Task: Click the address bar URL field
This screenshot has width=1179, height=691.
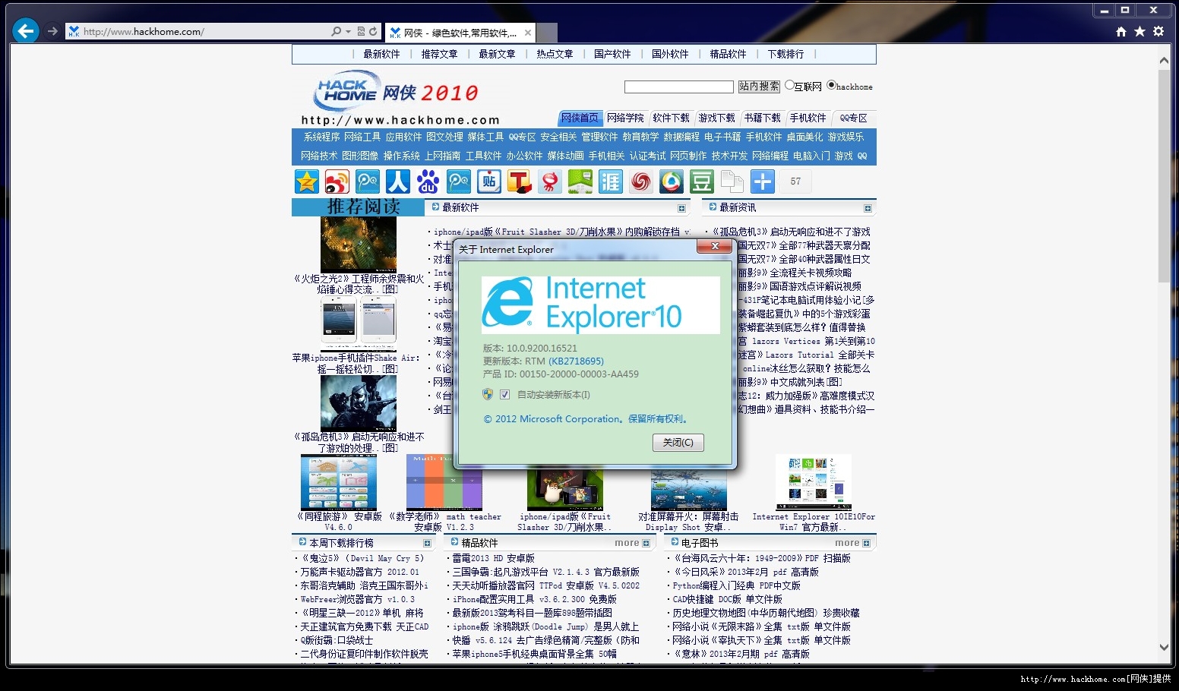Action: 205,31
